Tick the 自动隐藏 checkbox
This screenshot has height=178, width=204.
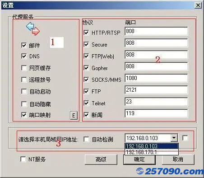pyautogui.click(x=24, y=104)
